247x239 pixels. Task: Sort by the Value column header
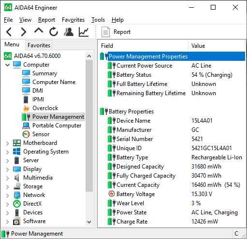pos(217,46)
